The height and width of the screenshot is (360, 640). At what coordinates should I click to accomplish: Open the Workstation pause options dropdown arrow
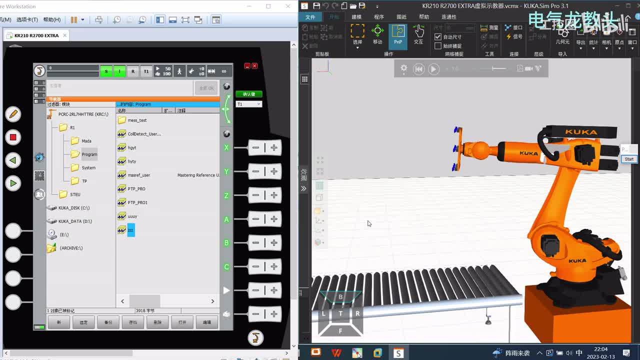82,20
